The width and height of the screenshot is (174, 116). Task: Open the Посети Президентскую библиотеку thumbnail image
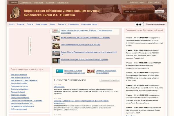pyautogui.click(x=56, y=53)
